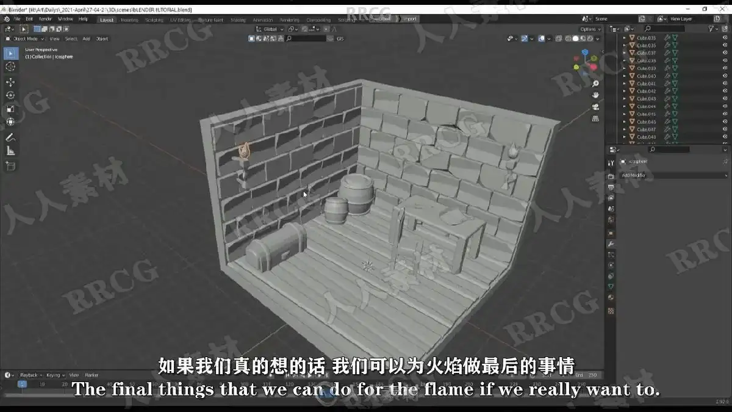Viewport: 732px width, 412px height.
Task: Open the viewport Add menu
Action: (x=87, y=38)
